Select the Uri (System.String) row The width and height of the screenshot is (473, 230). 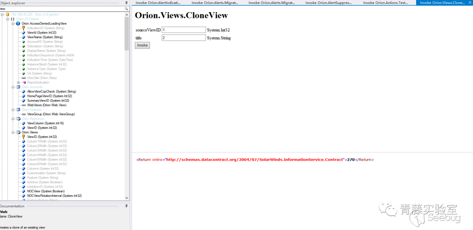[39, 73]
